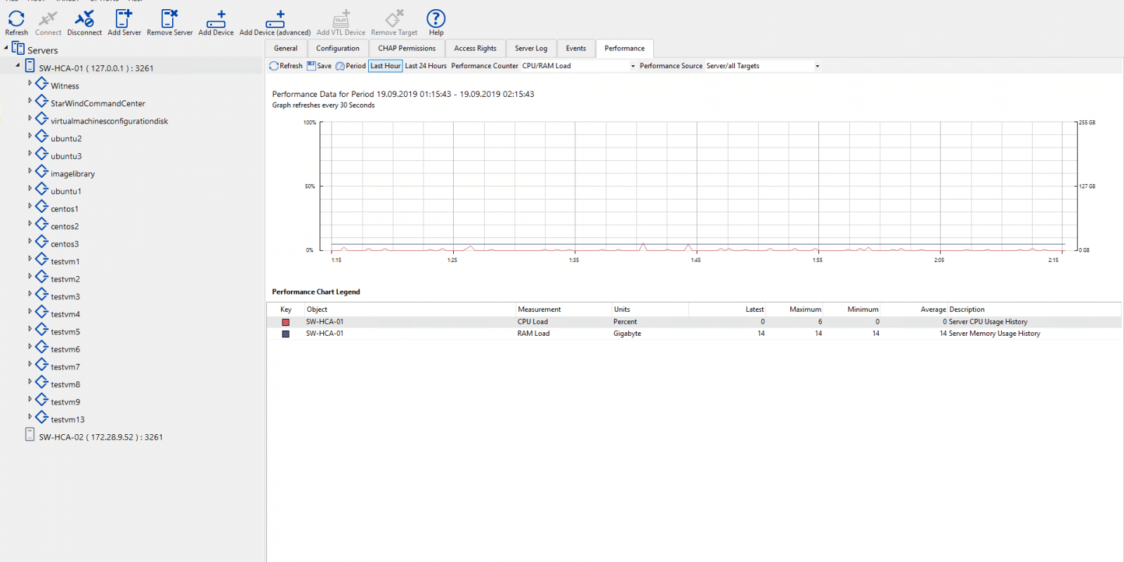Click the red CPU Load color key
Screen dimensions: 1124x562
click(x=286, y=322)
